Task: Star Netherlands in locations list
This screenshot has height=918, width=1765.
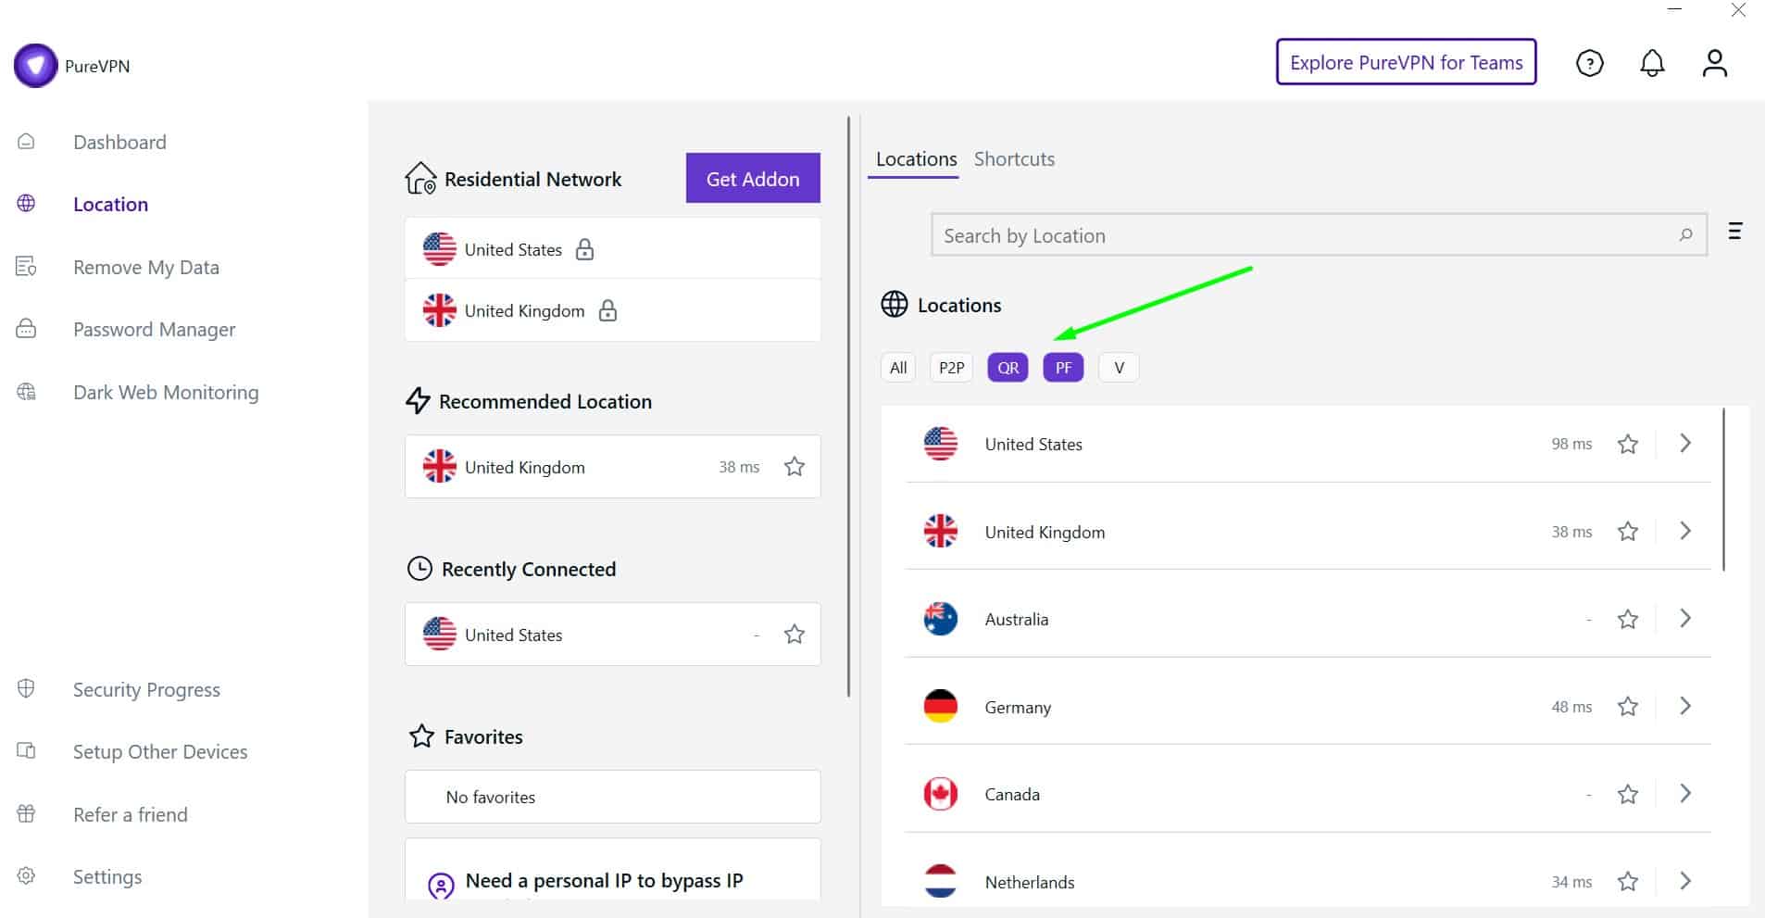Action: (x=1628, y=882)
